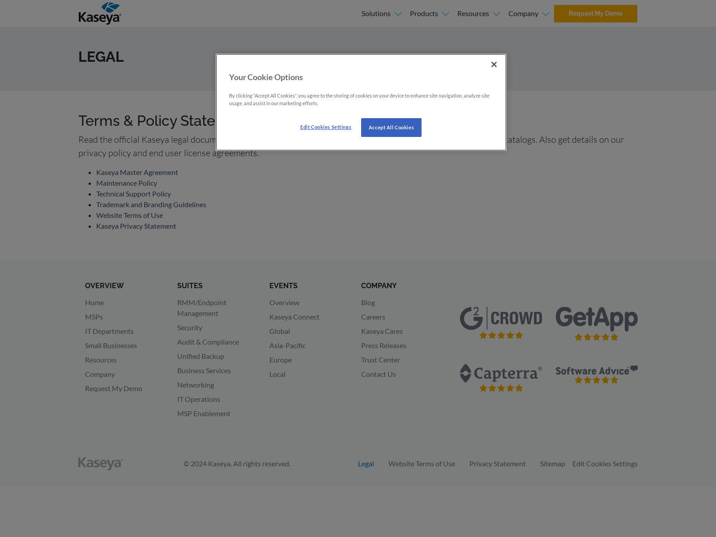Image resolution: width=716 pixels, height=537 pixels.
Task: Open Unified Backup footer link
Action: click(x=200, y=356)
